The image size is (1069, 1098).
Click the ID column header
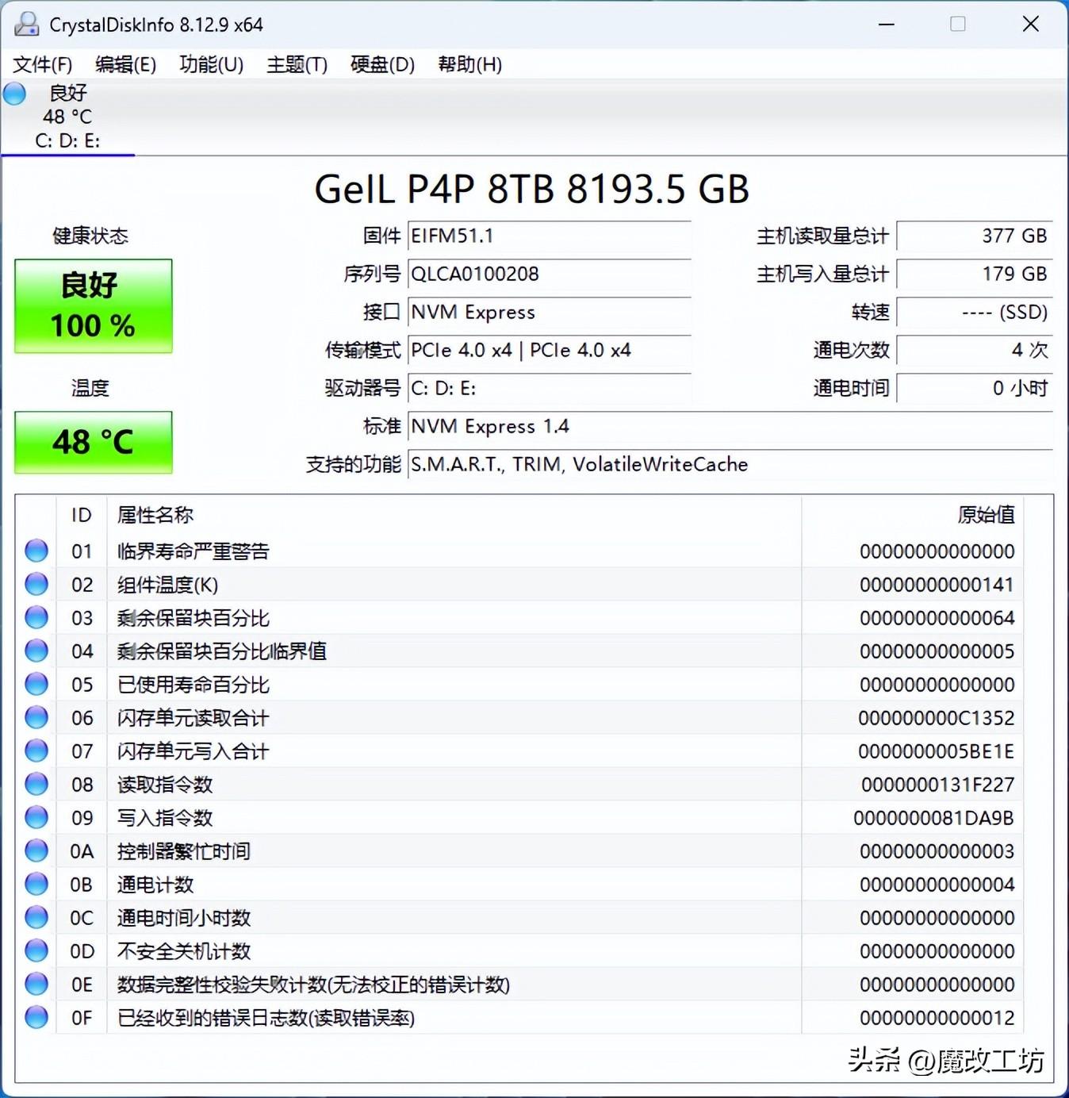tap(82, 515)
